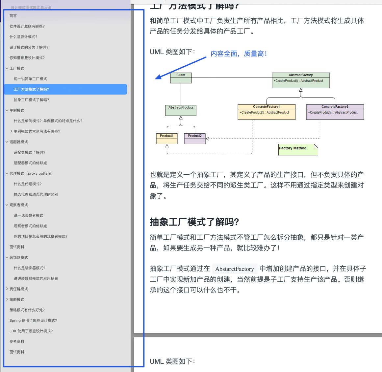Collapse the 适配器模式 section
The width and height of the screenshot is (382, 372).
point(7,142)
